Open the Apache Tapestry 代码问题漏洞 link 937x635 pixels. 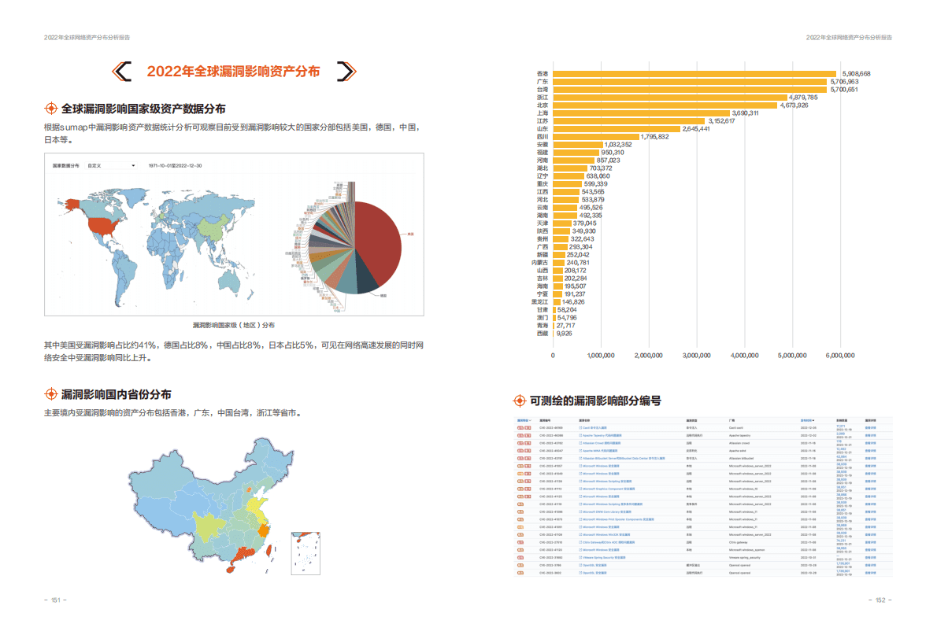pyautogui.click(x=602, y=435)
